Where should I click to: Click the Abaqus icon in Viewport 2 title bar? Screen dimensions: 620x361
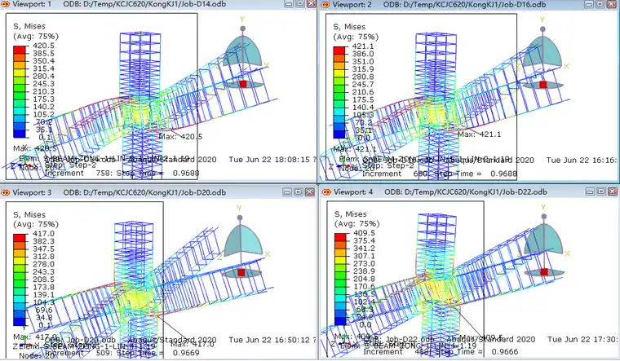(325, 4)
